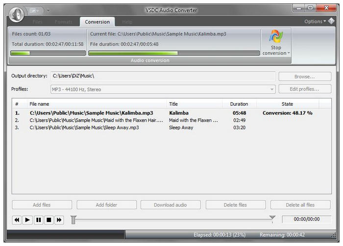Click the playback position slider handle
Viewport: 343px width, 246px height.
73,220
